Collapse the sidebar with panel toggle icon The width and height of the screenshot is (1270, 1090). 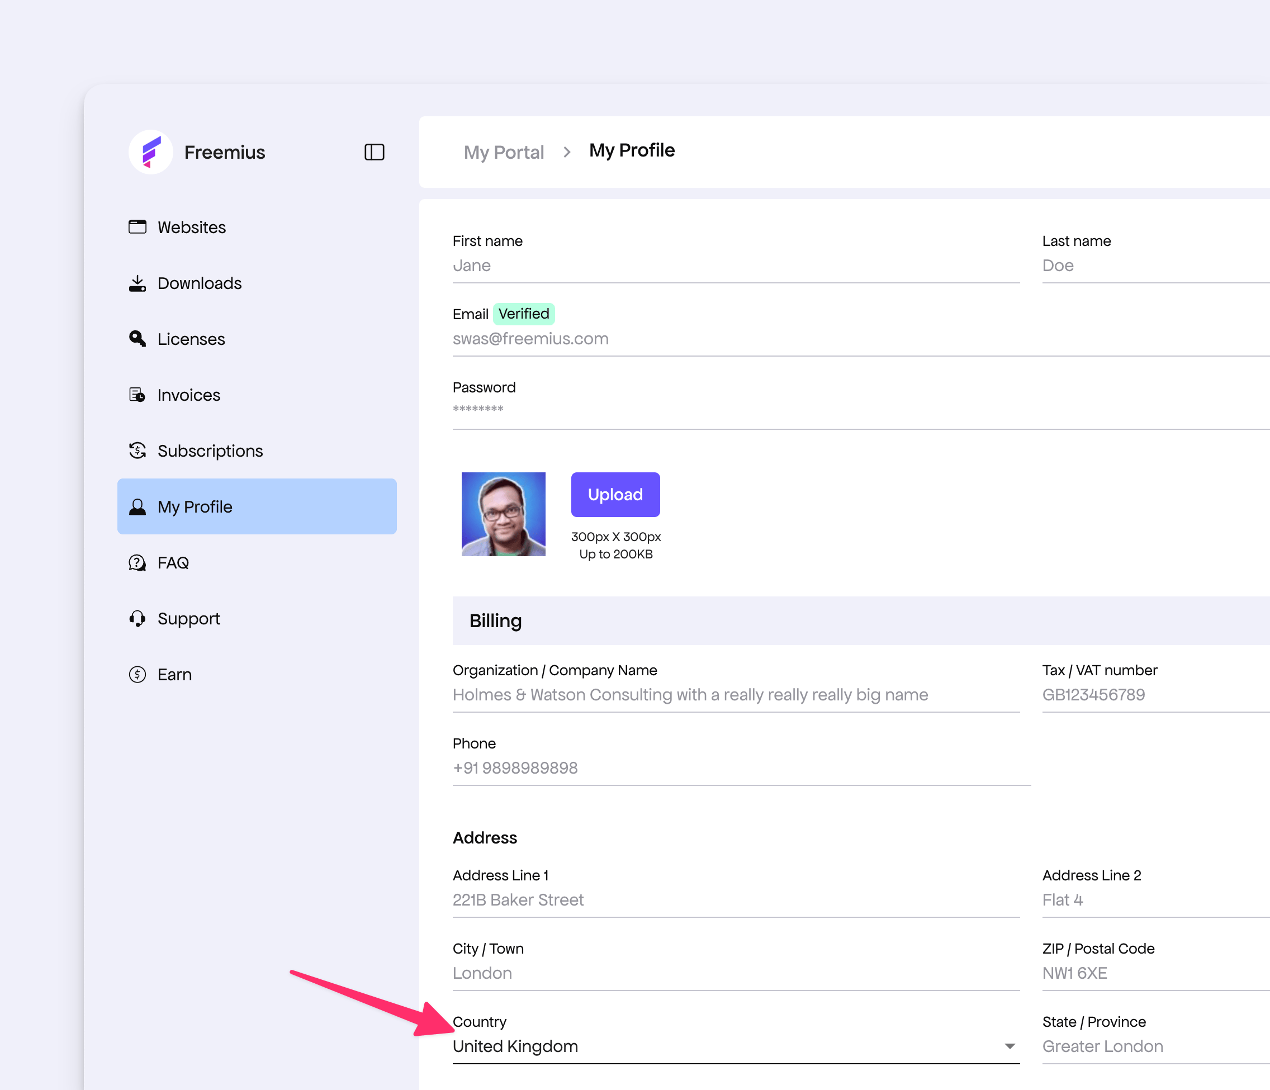tap(374, 152)
